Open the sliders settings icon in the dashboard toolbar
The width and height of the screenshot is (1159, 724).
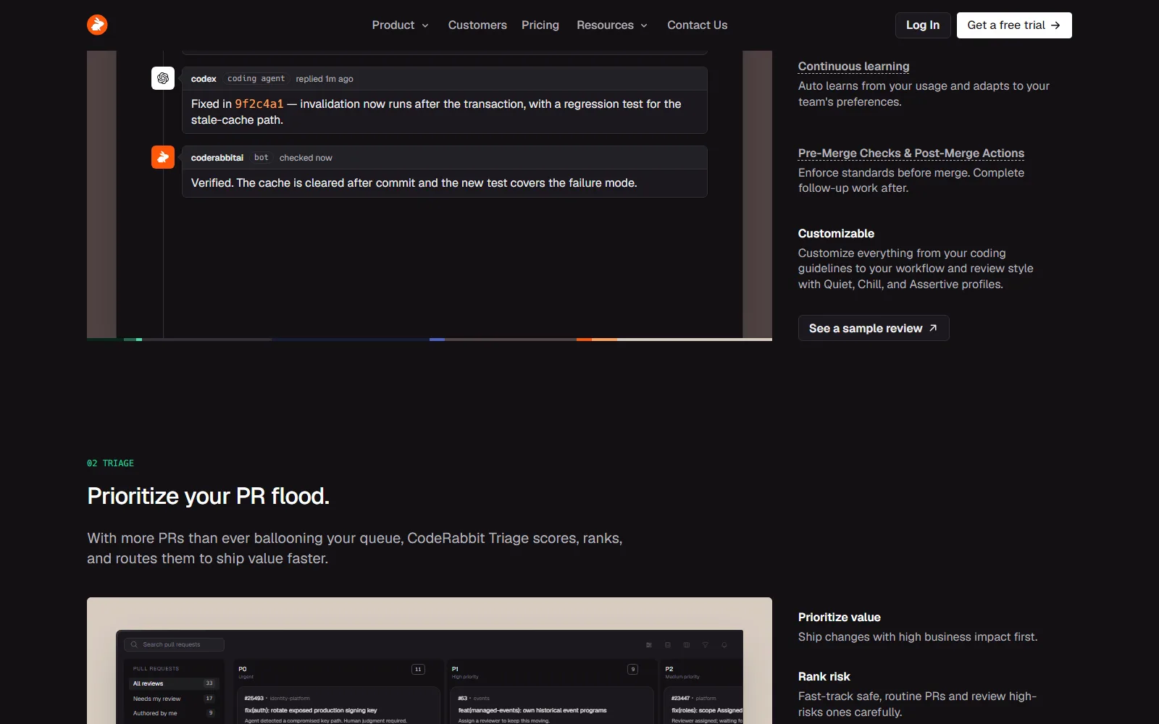coord(649,645)
